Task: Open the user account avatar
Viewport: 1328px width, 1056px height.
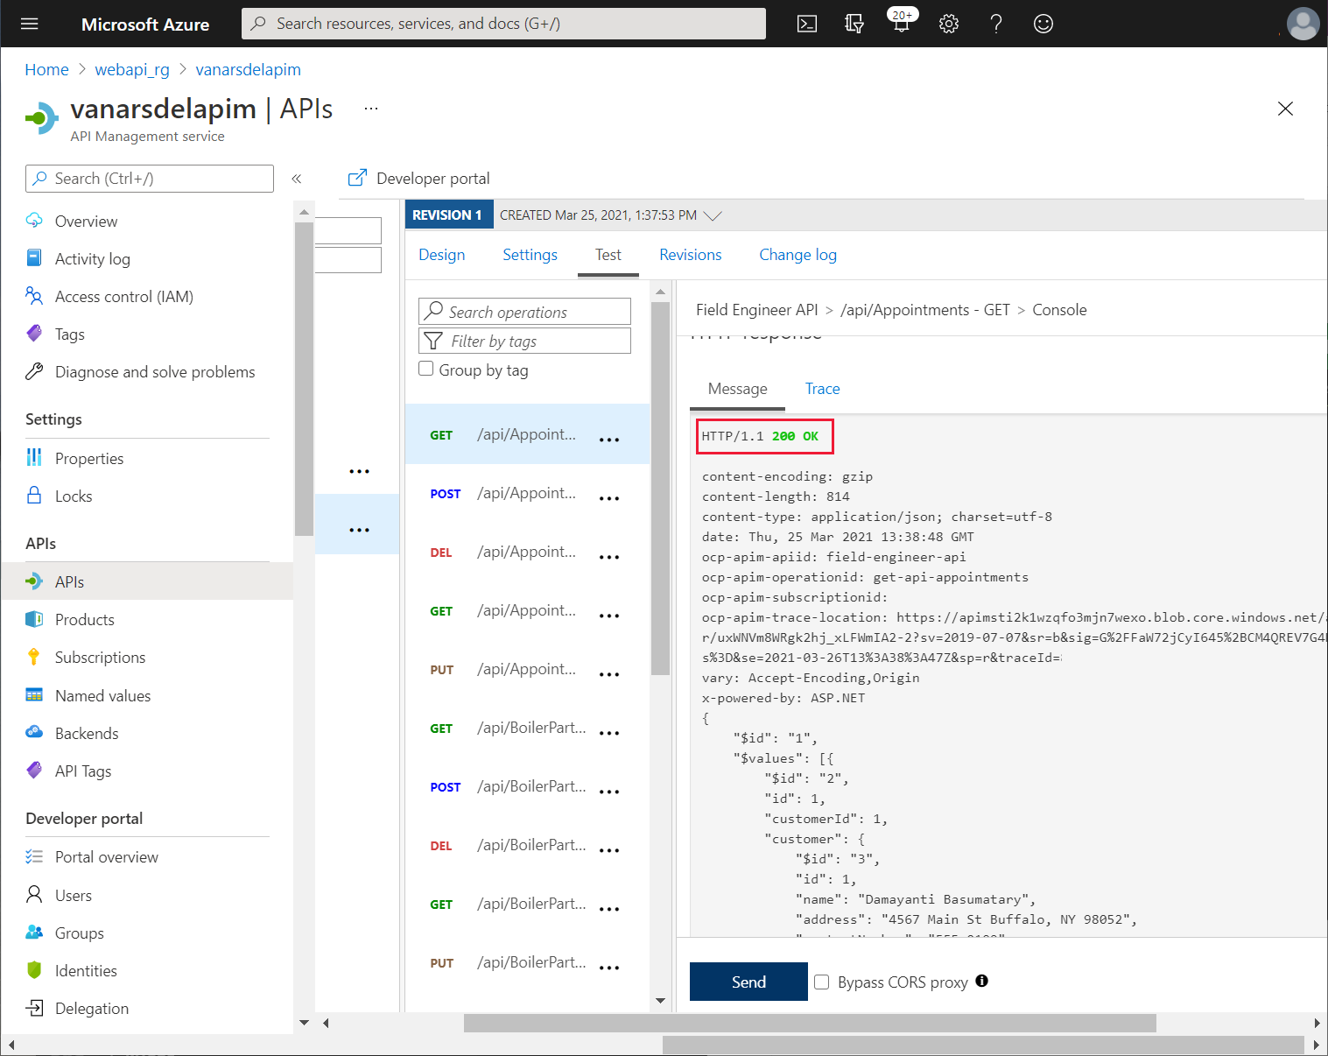Action: (1303, 24)
